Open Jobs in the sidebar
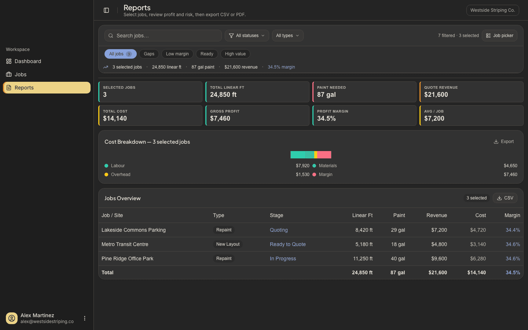 (x=47, y=74)
